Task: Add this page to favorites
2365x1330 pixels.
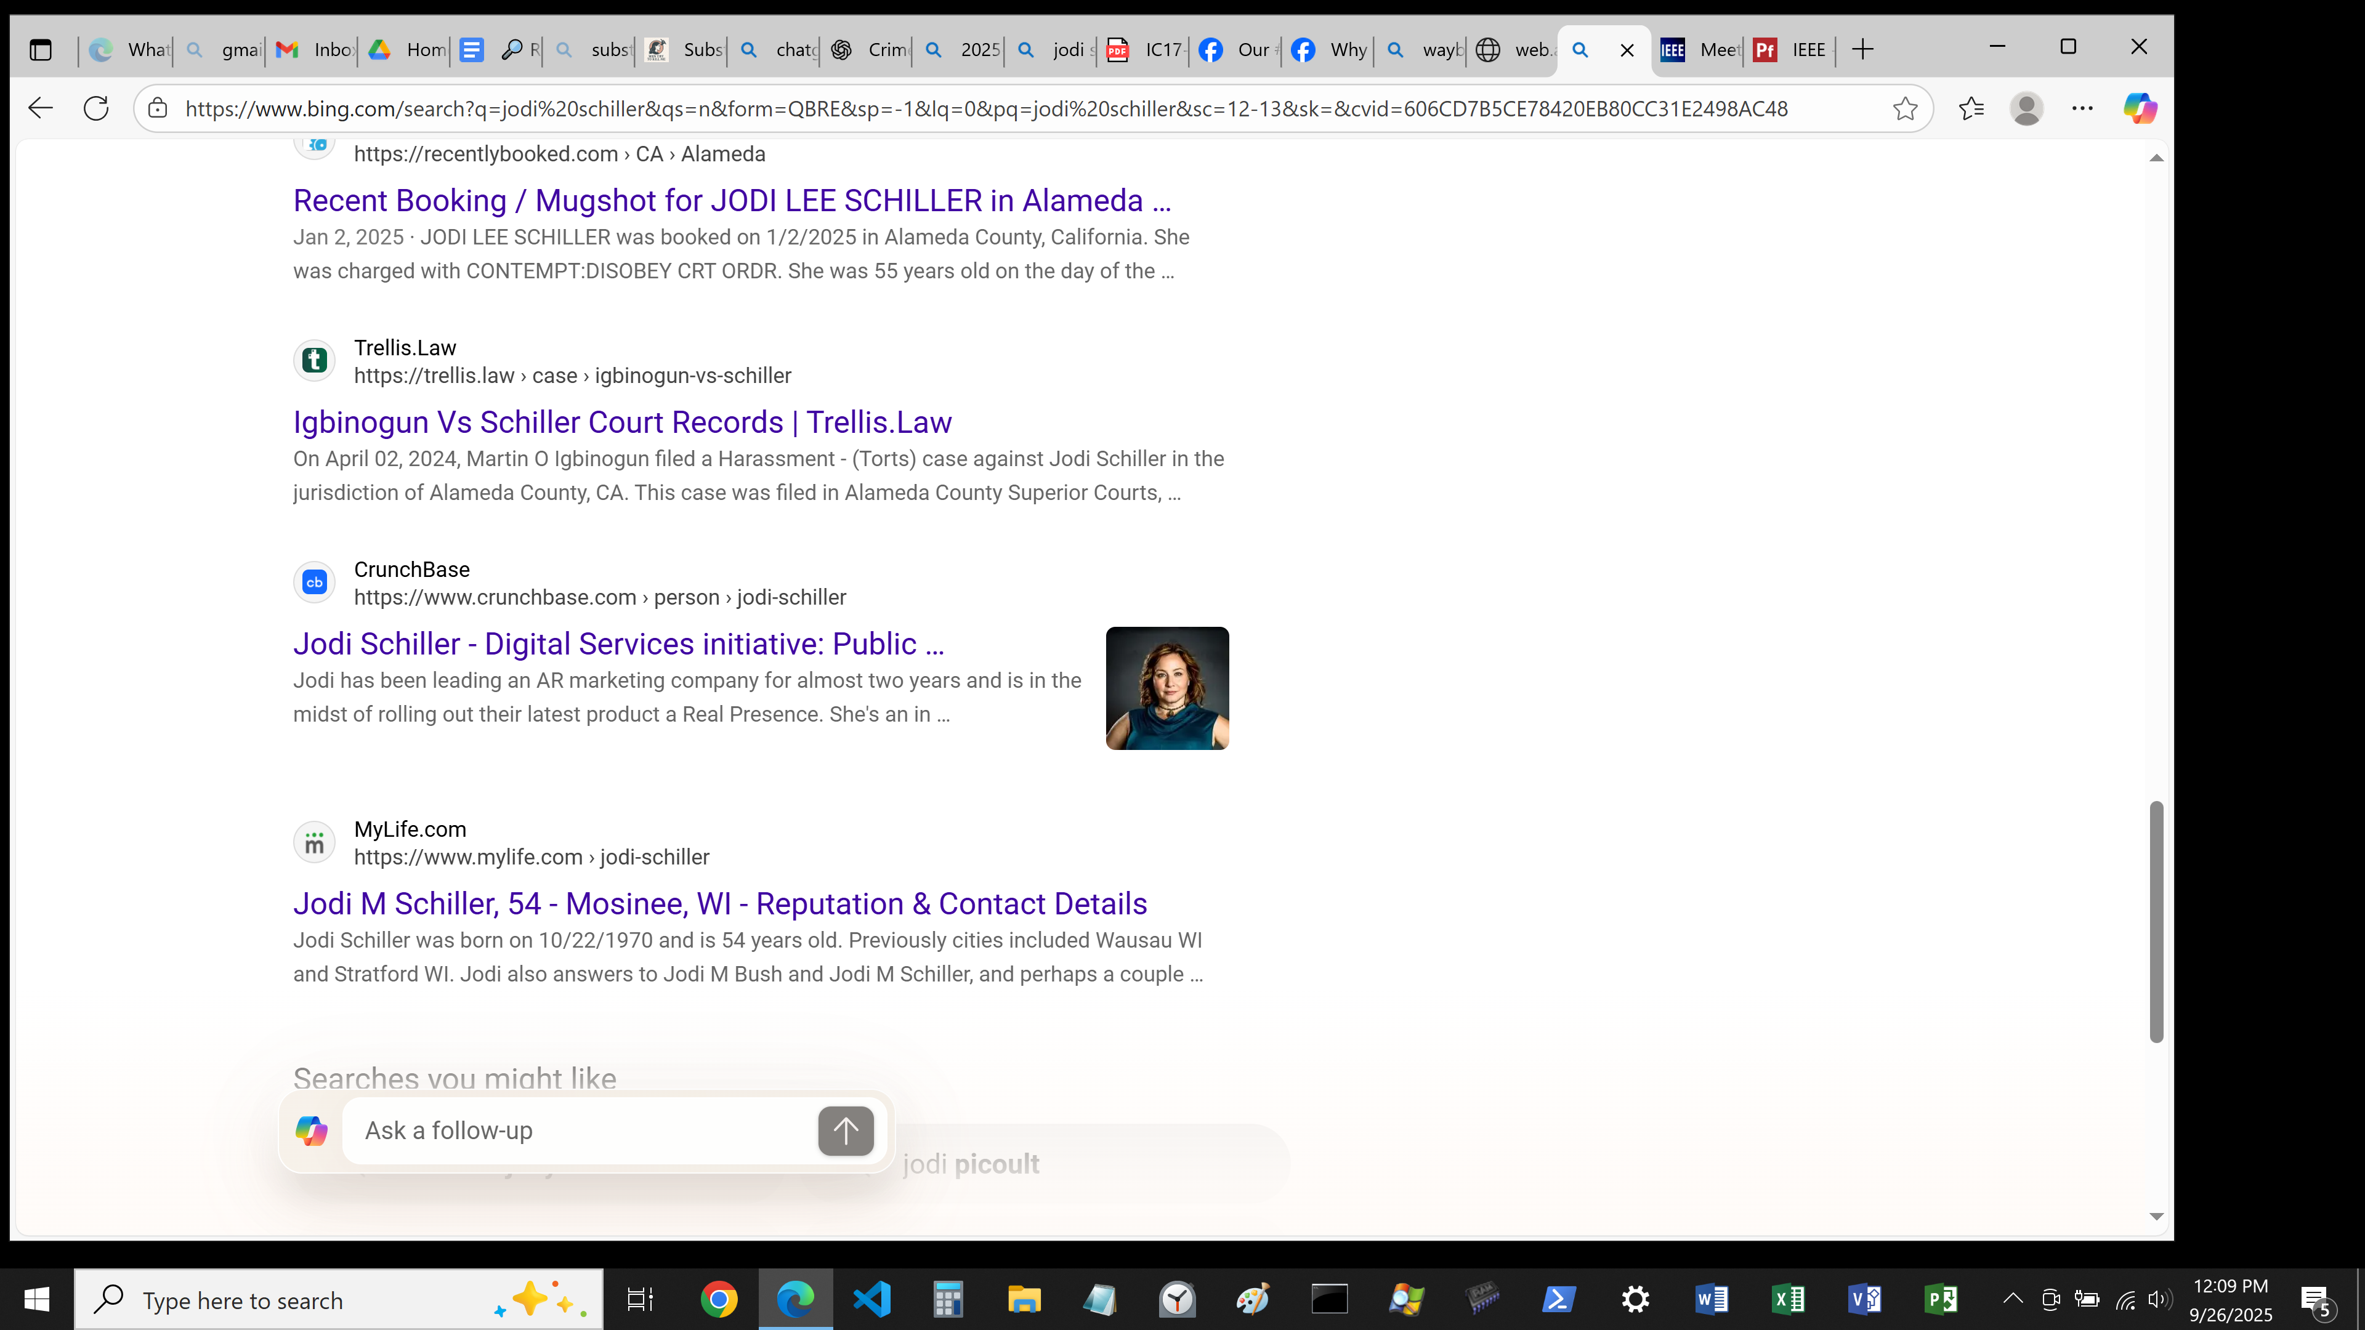Action: point(1905,108)
